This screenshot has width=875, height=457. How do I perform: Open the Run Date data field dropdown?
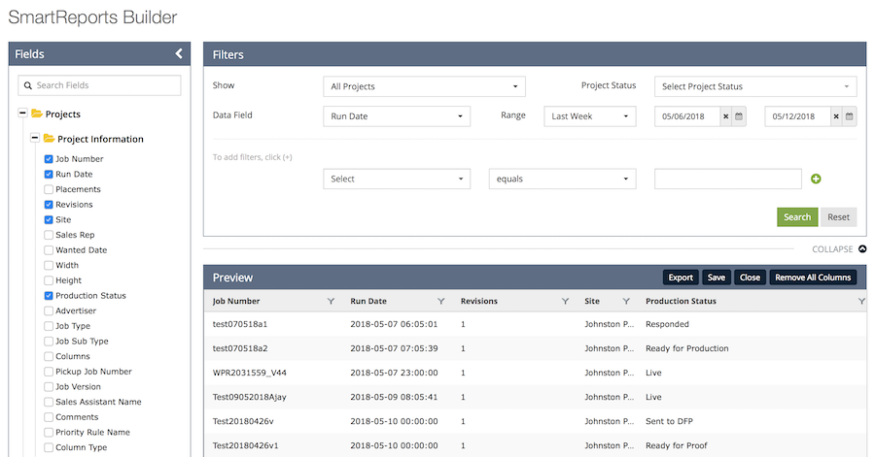pyautogui.click(x=397, y=116)
